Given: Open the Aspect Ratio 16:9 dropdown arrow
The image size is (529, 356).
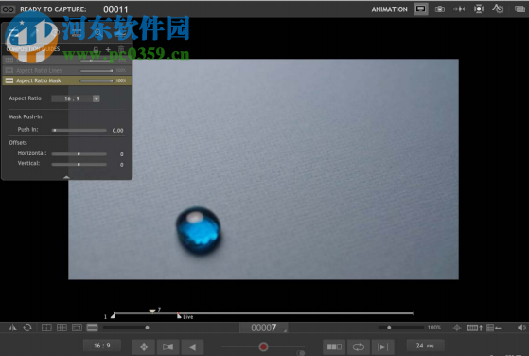Looking at the screenshot, I should coord(97,98).
